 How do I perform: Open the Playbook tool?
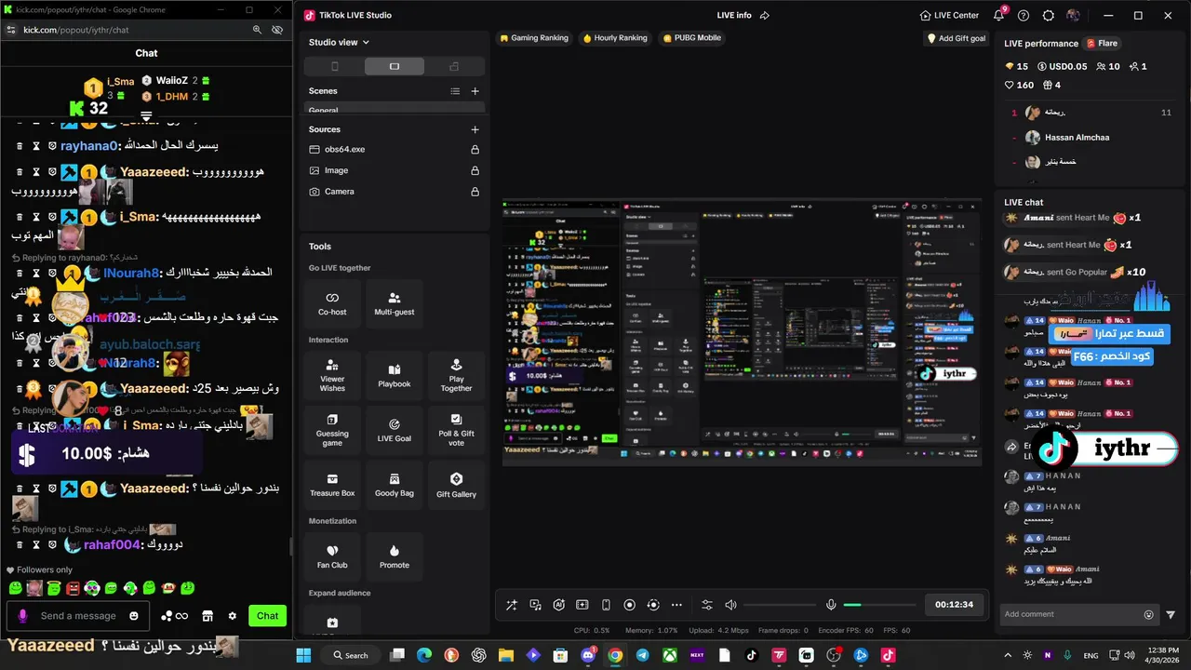(x=395, y=376)
